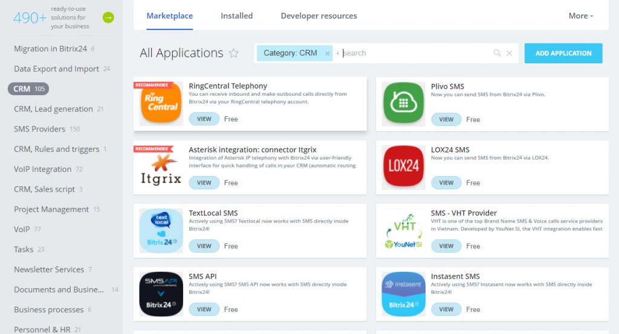The width and height of the screenshot is (619, 334).
Task: View the SMS - VHT Provider app
Action: [446, 246]
